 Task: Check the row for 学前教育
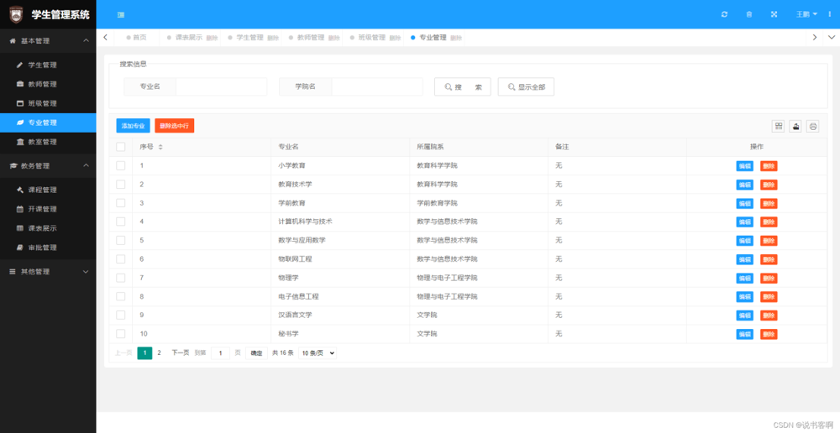pyautogui.click(x=120, y=203)
